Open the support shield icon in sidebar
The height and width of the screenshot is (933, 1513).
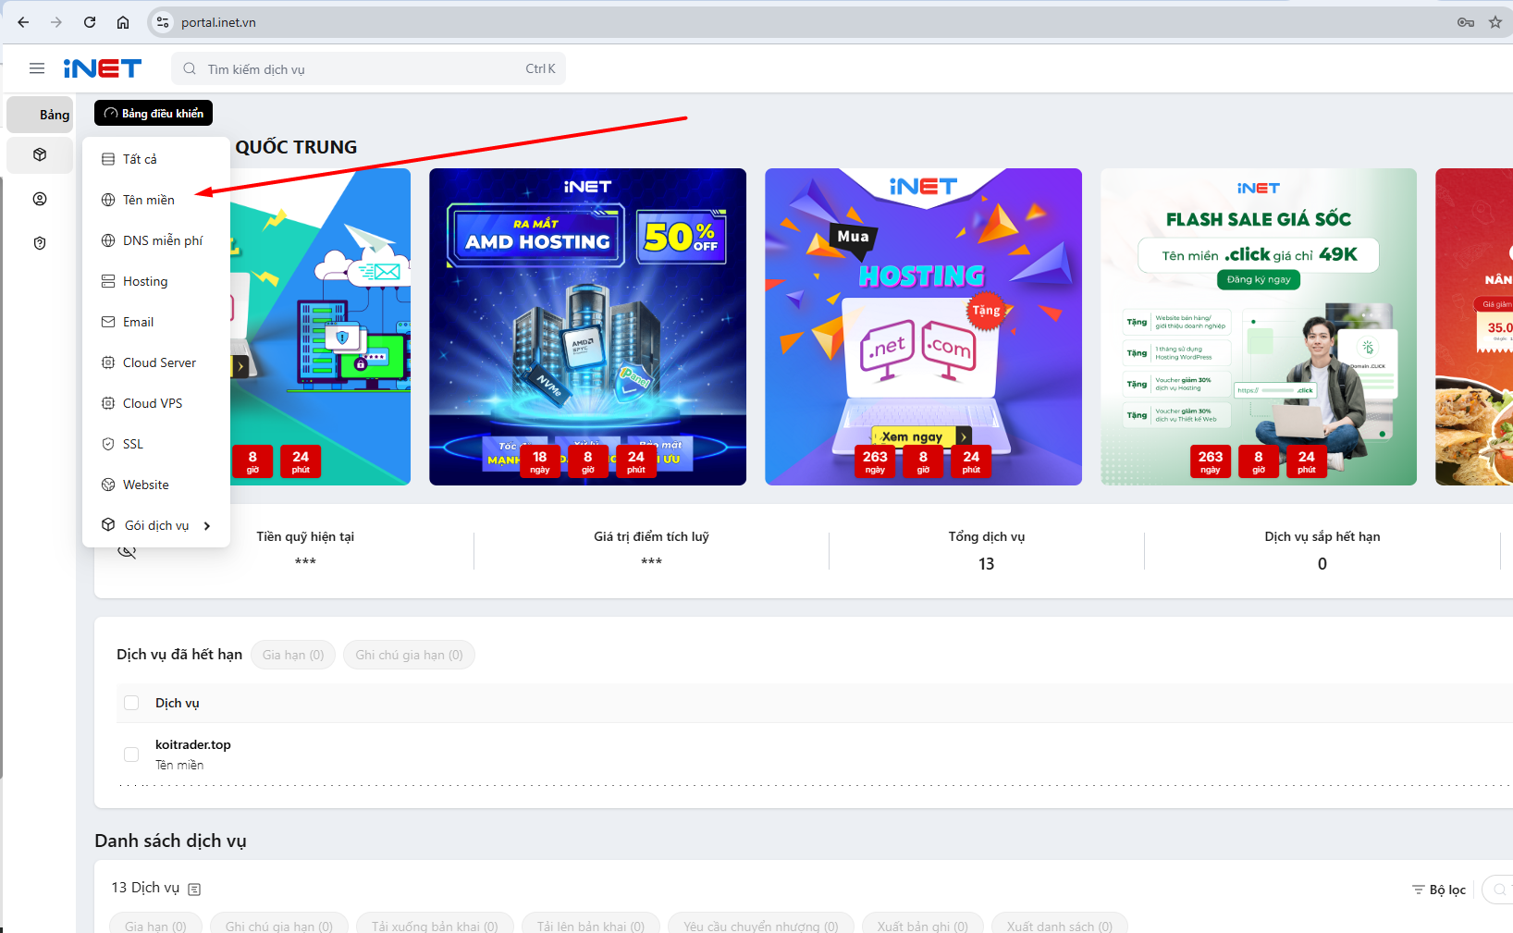39,242
